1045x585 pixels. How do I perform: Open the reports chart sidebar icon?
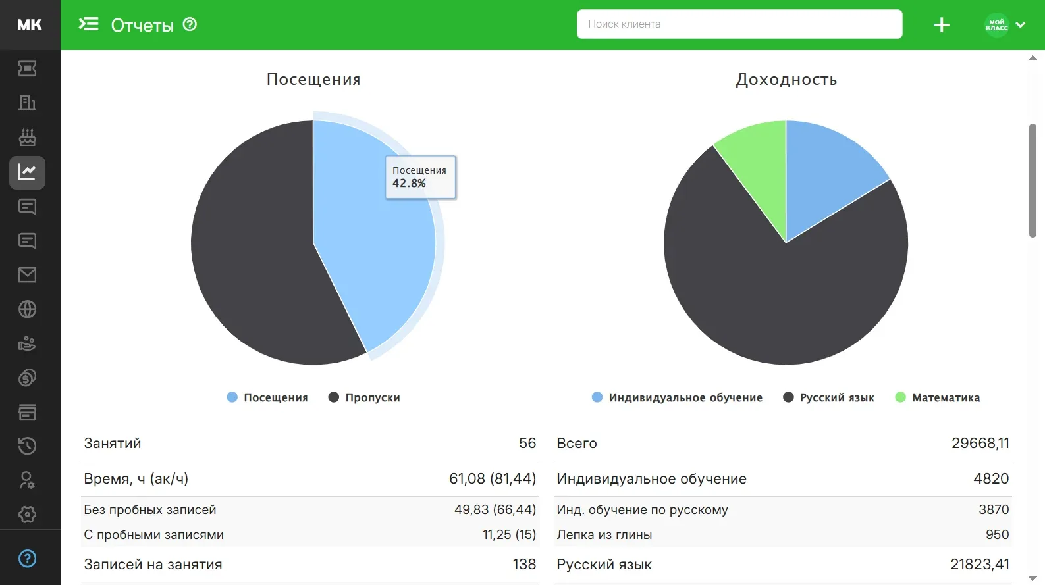27,172
